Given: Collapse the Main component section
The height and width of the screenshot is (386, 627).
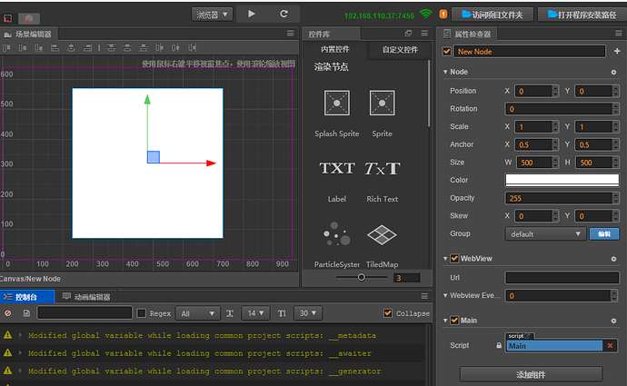Looking at the screenshot, I should (445, 321).
